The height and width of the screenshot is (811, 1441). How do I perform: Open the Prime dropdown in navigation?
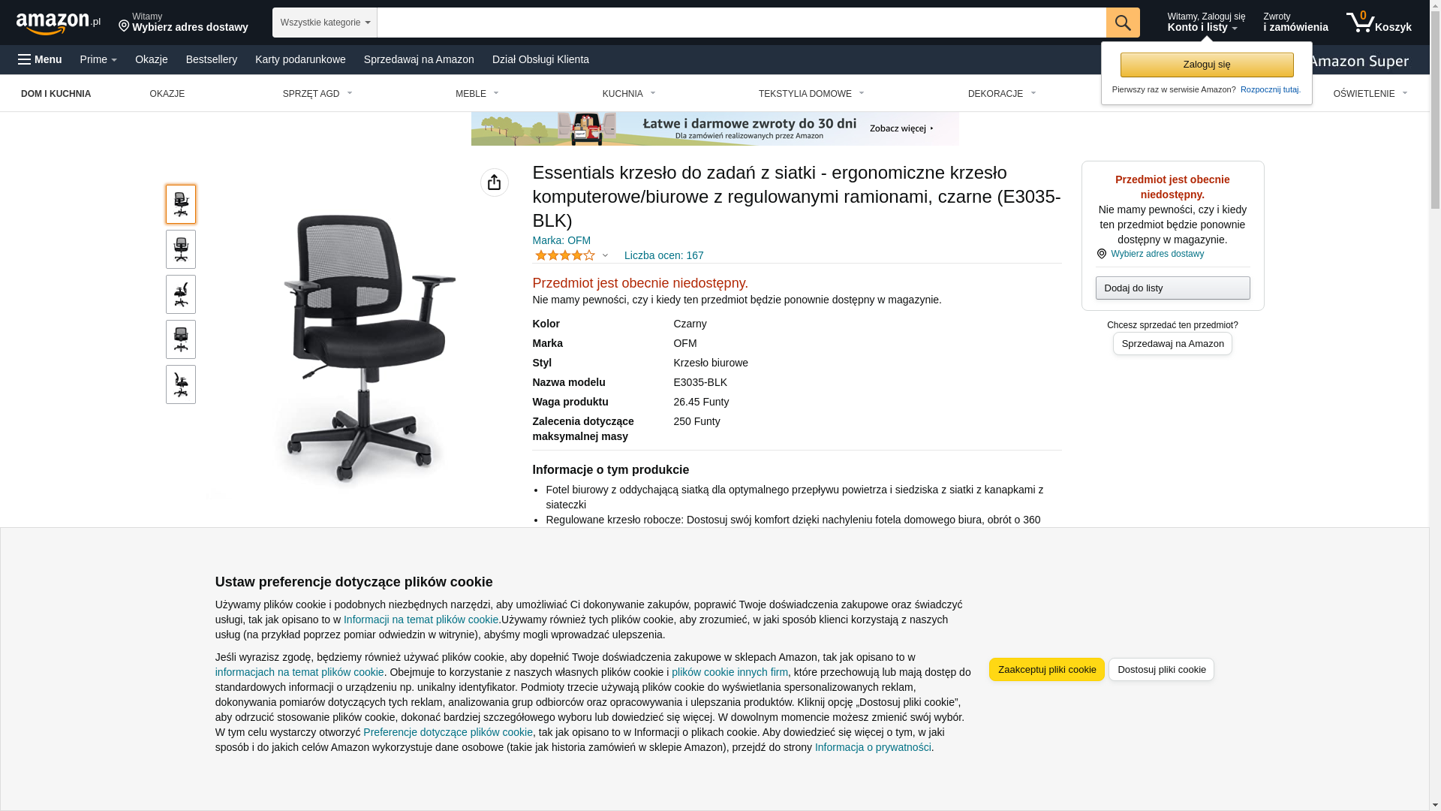(x=98, y=59)
